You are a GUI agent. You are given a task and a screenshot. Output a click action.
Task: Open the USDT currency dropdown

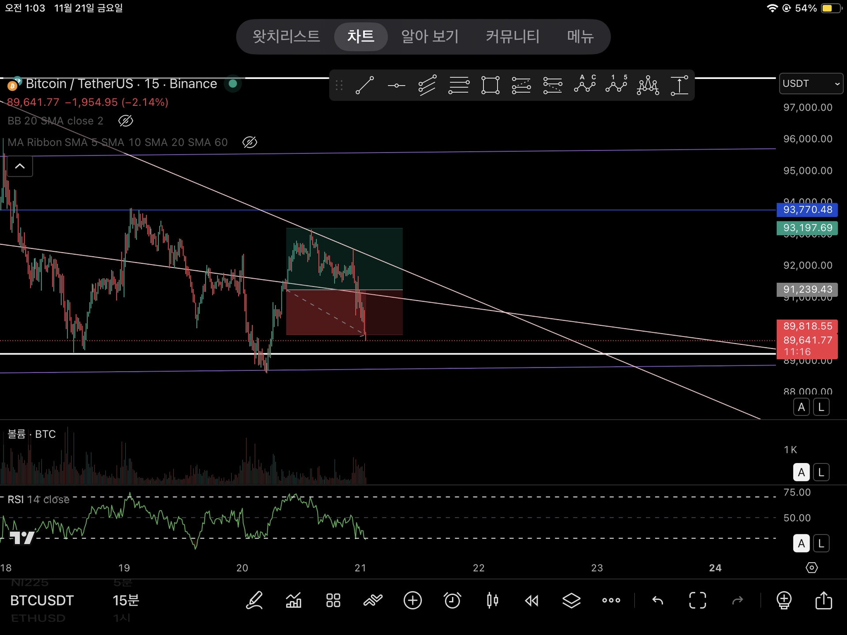click(x=810, y=84)
